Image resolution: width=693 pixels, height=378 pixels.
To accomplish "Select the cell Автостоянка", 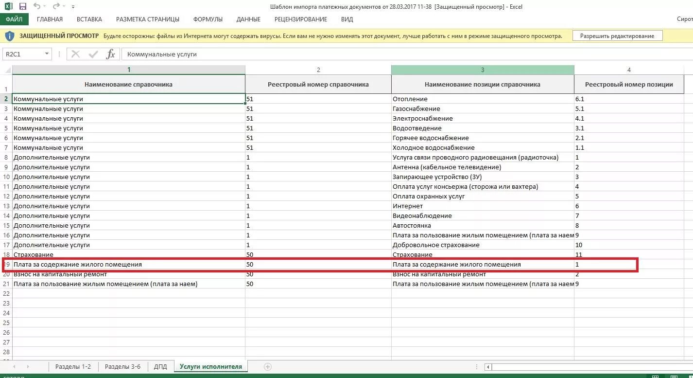I will (483, 225).
